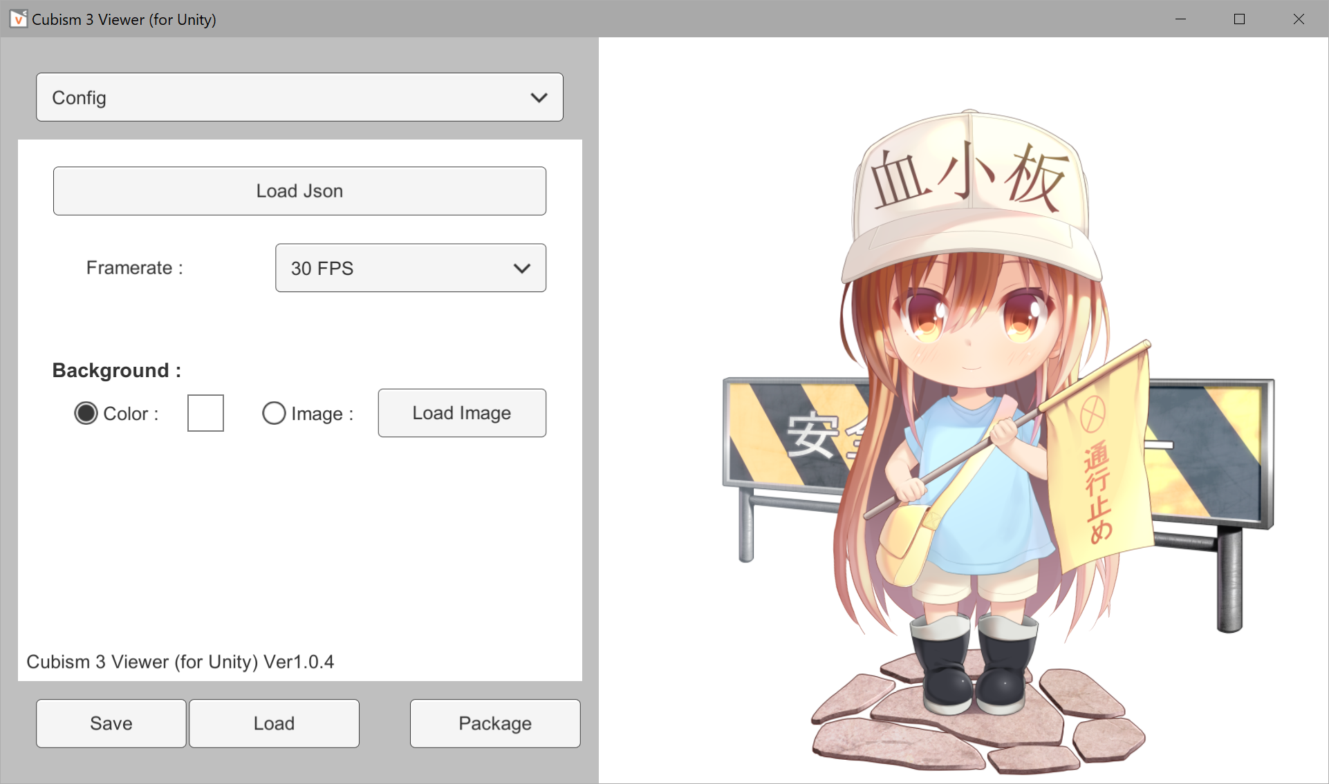This screenshot has width=1329, height=784.
Task: Maximize the Cubism 3 Viewer window
Action: [1239, 19]
